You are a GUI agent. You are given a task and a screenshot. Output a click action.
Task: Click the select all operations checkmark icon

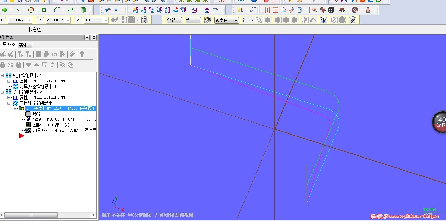[x=3, y=54]
